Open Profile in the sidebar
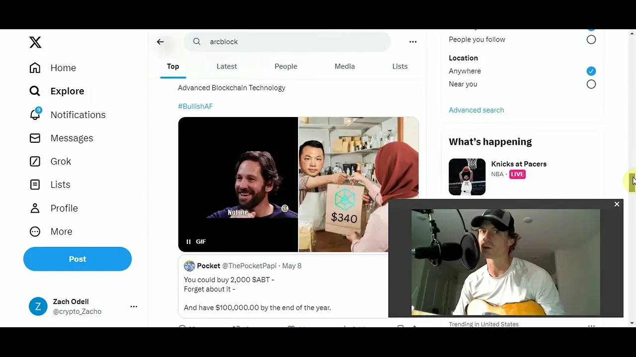 [x=54, y=208]
